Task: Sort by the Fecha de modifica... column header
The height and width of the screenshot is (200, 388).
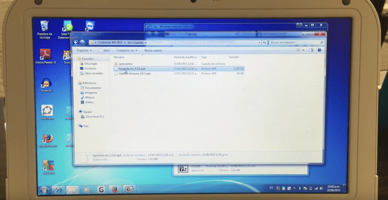Action: pyautogui.click(x=186, y=57)
